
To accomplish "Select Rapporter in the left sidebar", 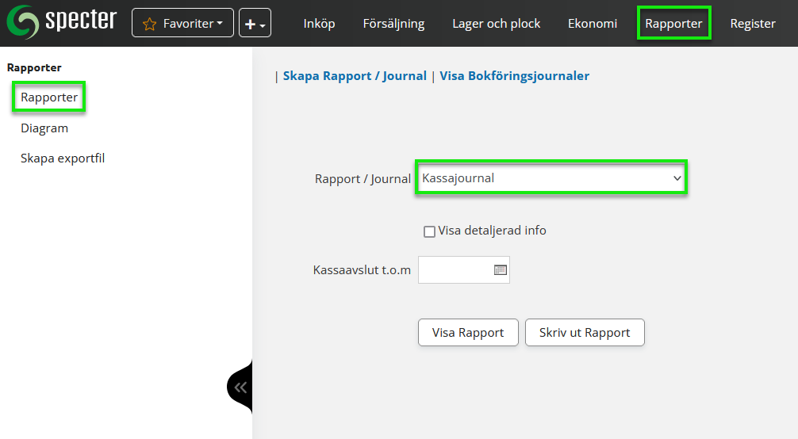I will 49,97.
